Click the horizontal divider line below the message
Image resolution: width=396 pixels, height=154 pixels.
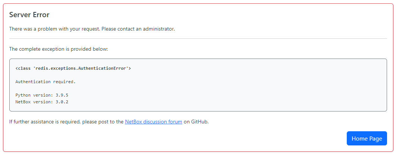point(198,39)
